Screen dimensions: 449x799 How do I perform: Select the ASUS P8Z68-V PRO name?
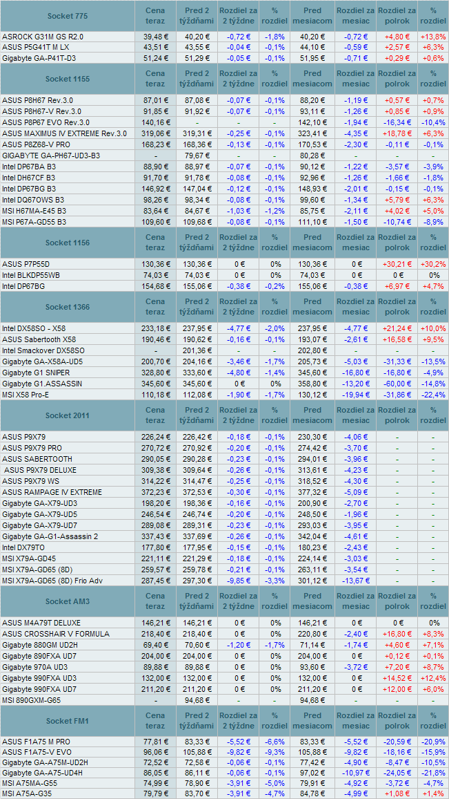point(37,144)
